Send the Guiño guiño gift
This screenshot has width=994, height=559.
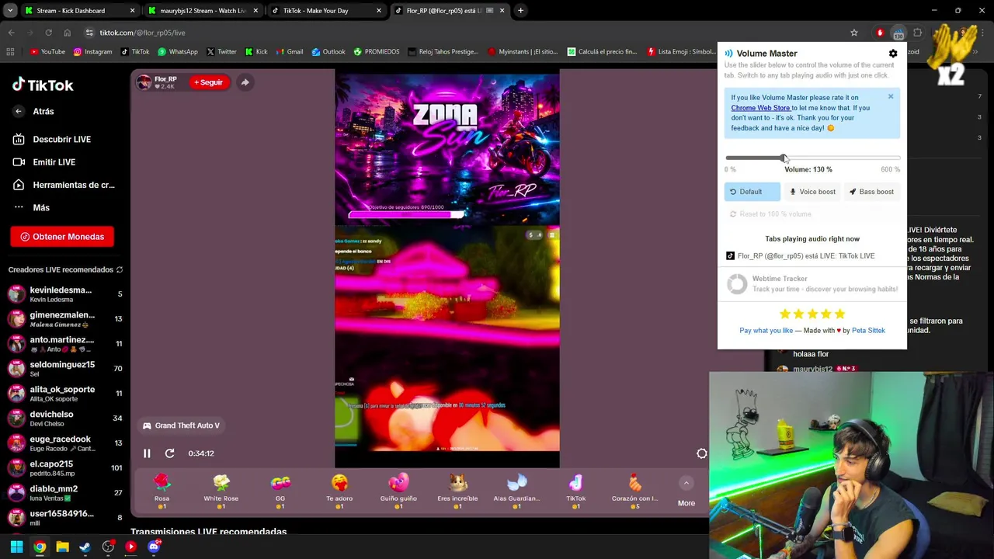[x=398, y=492]
